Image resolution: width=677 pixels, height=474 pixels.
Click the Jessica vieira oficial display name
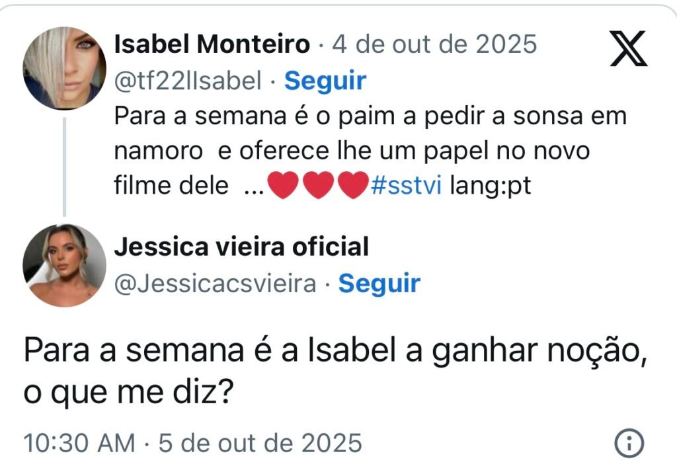click(x=241, y=247)
